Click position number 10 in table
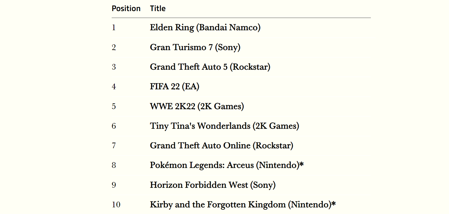 (116, 204)
